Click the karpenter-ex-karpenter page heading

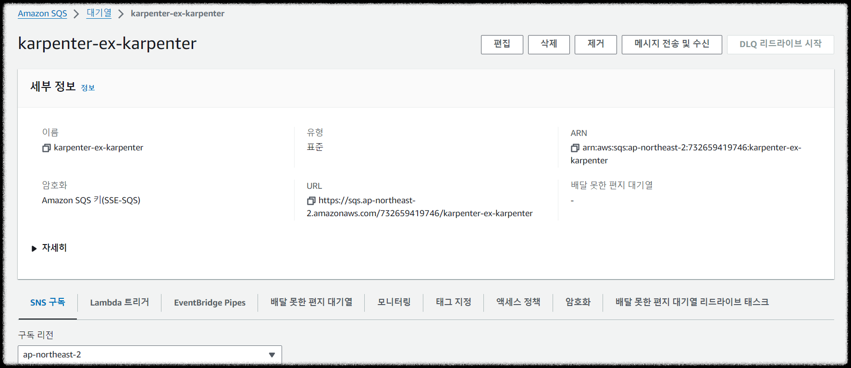(107, 44)
